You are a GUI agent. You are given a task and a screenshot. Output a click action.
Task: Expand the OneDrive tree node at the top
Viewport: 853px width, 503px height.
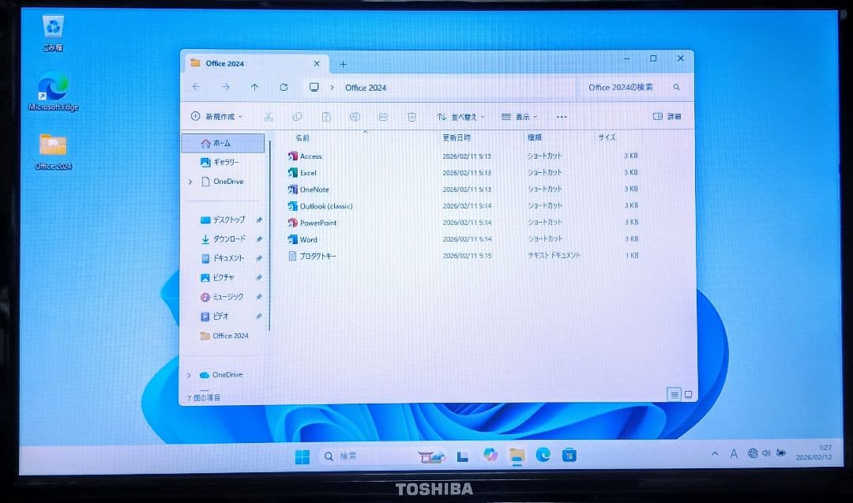coord(190,182)
